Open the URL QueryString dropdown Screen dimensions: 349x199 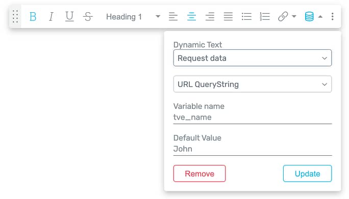pyautogui.click(x=253, y=84)
